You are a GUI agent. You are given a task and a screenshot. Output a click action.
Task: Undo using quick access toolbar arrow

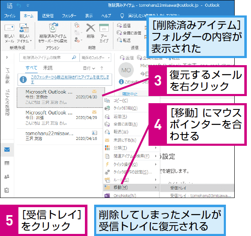click(19, 5)
